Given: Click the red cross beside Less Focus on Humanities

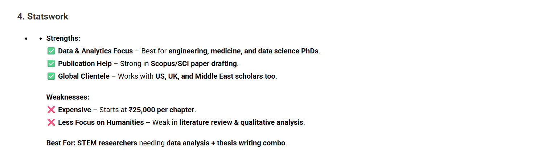Looking at the screenshot, I should [x=51, y=122].
